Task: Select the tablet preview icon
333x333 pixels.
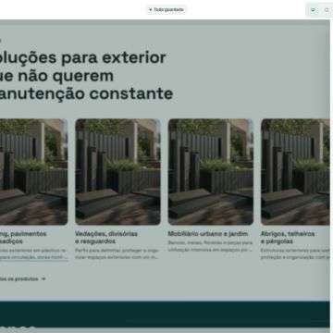Action: [327, 10]
